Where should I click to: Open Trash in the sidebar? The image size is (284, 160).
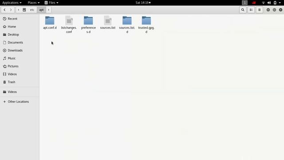point(20,82)
